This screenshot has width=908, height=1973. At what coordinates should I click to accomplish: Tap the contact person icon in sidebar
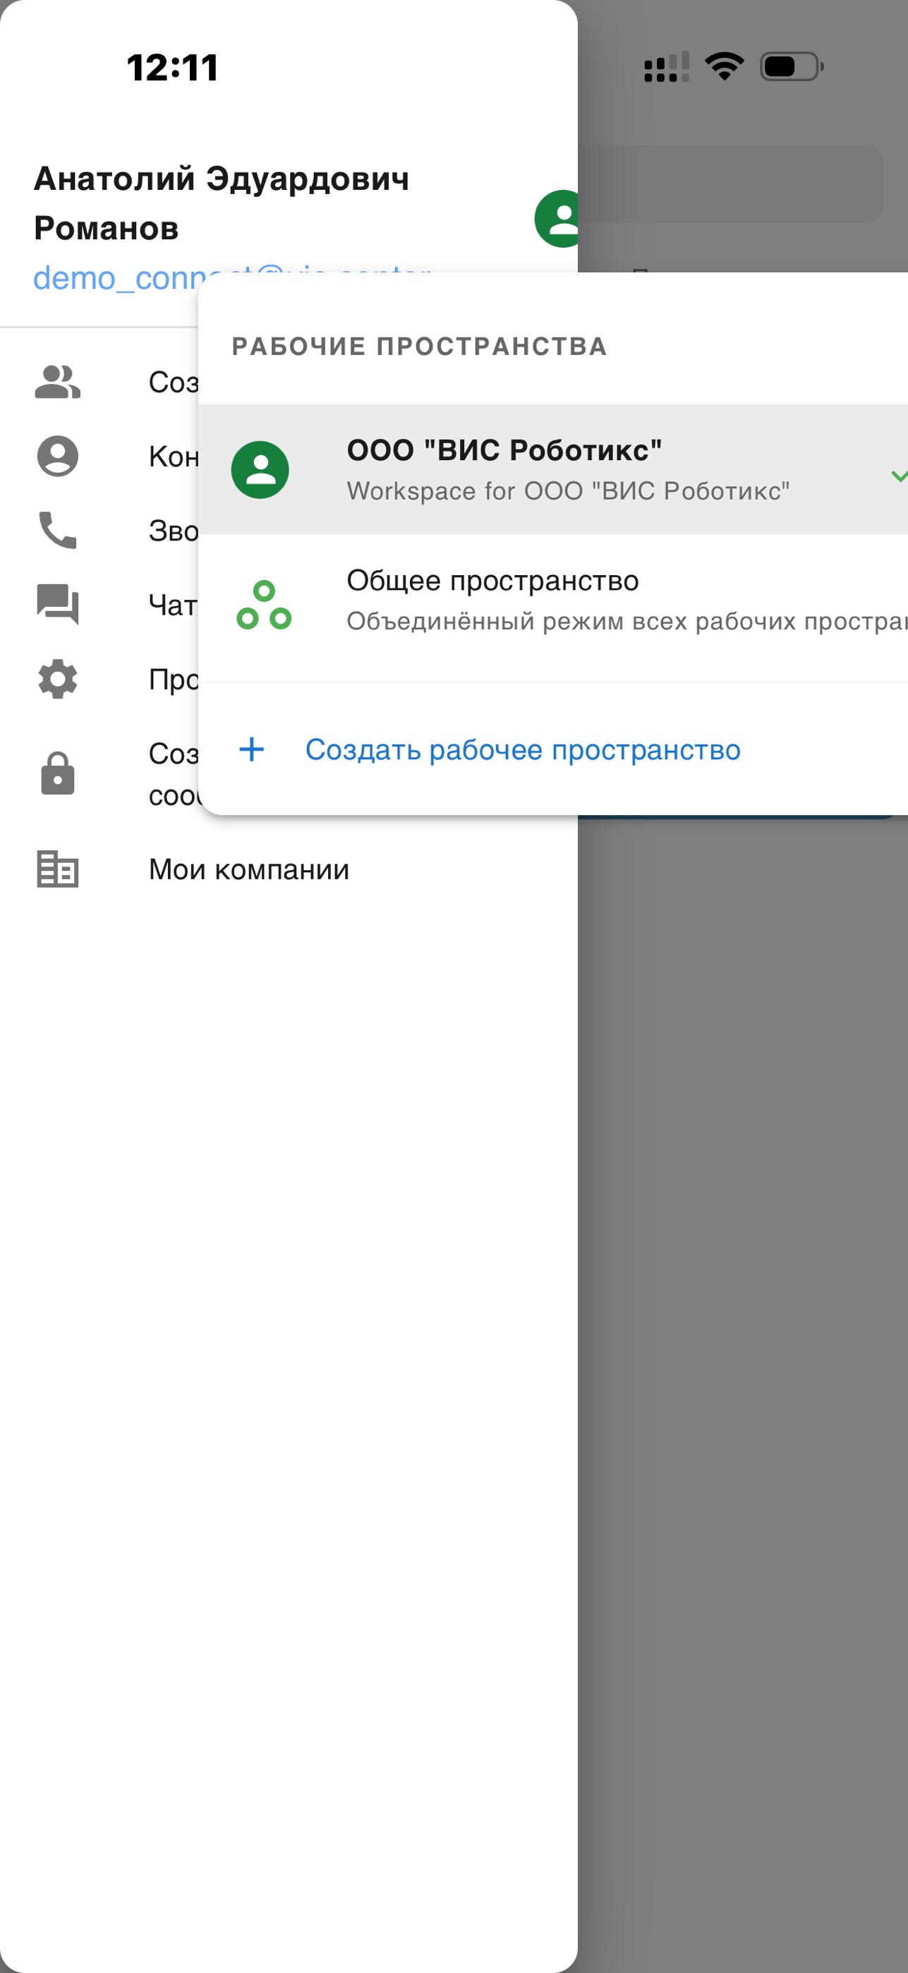coord(57,457)
